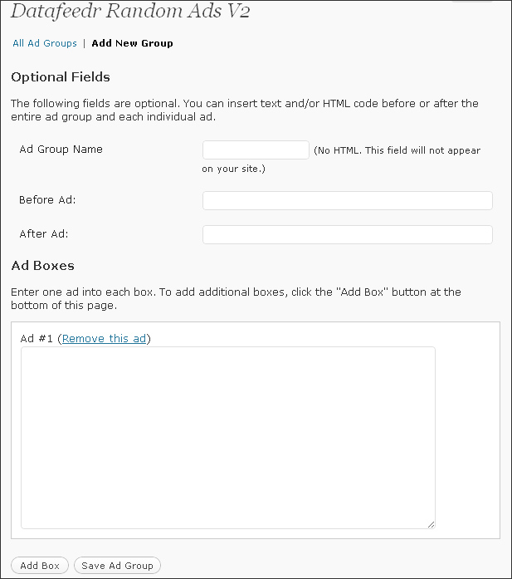Open the All Ad Groups link
The height and width of the screenshot is (579, 512).
(45, 43)
